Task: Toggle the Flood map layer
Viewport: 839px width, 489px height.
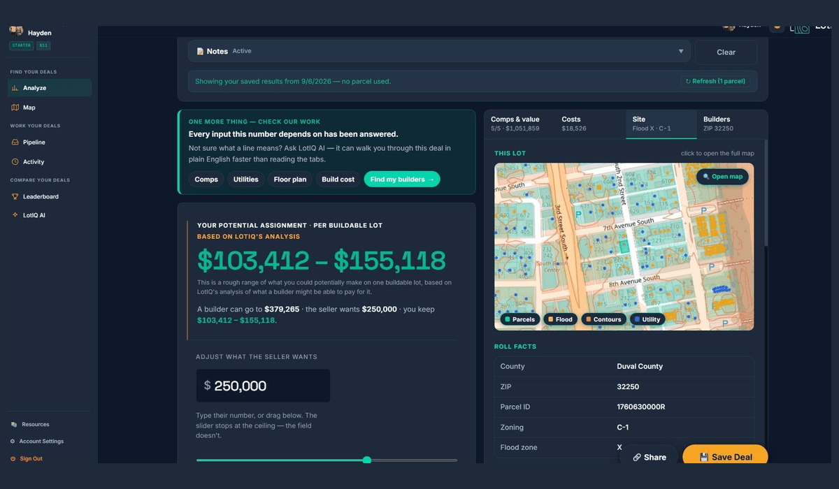Action: 560,319
